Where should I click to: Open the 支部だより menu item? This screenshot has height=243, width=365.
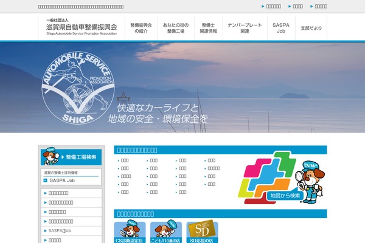[311, 28]
